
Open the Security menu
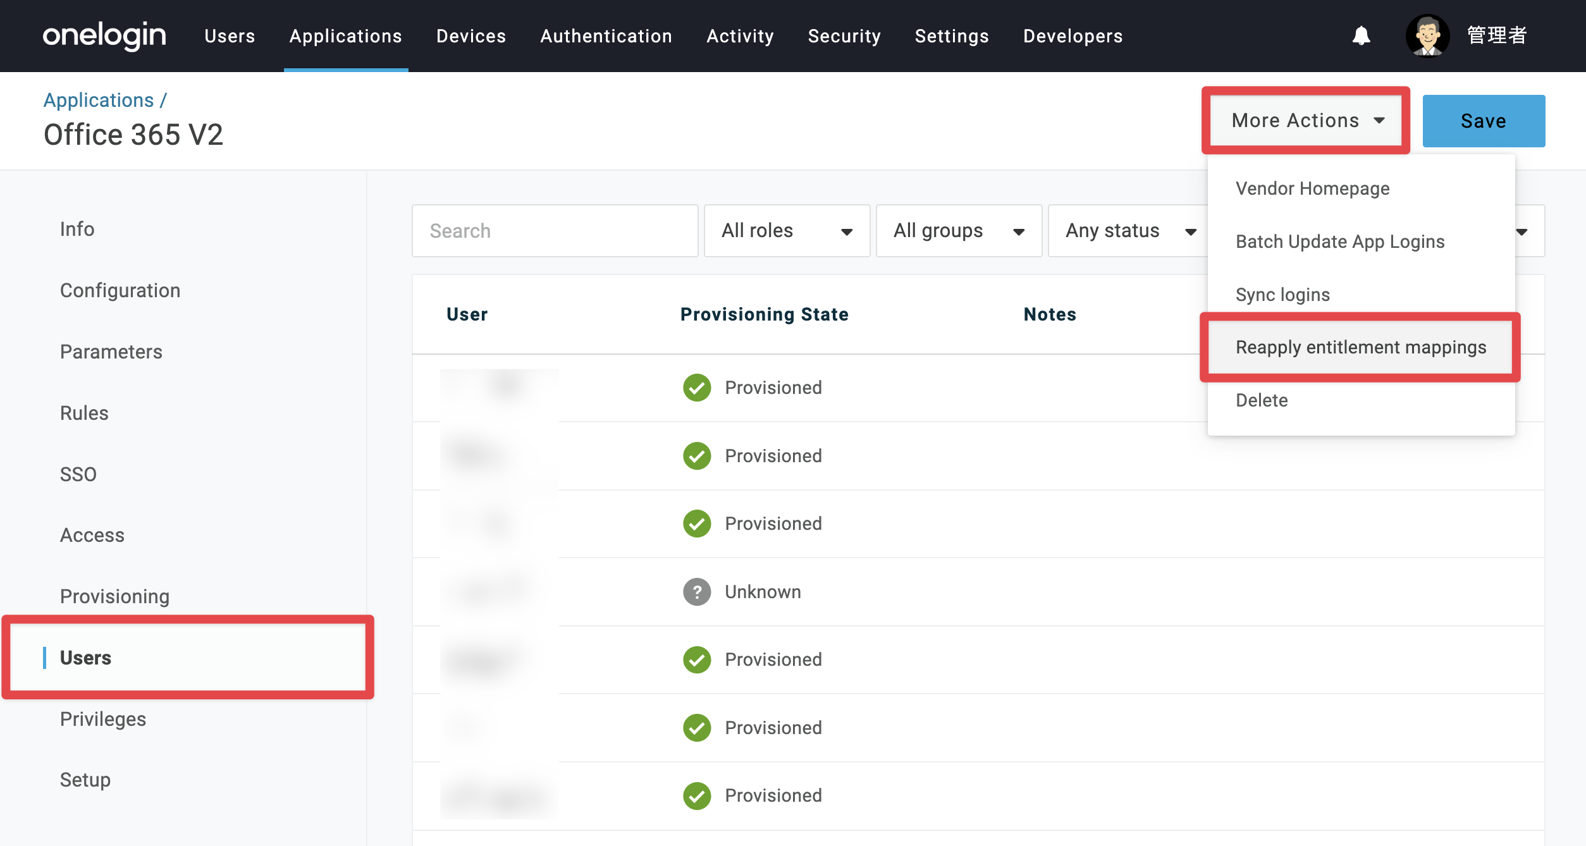[844, 36]
